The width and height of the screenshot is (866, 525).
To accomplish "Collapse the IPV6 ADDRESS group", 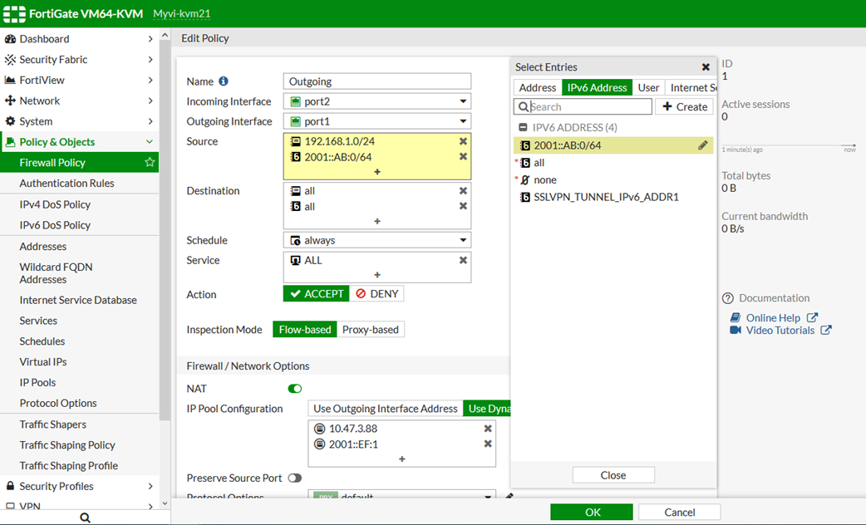I will (523, 128).
